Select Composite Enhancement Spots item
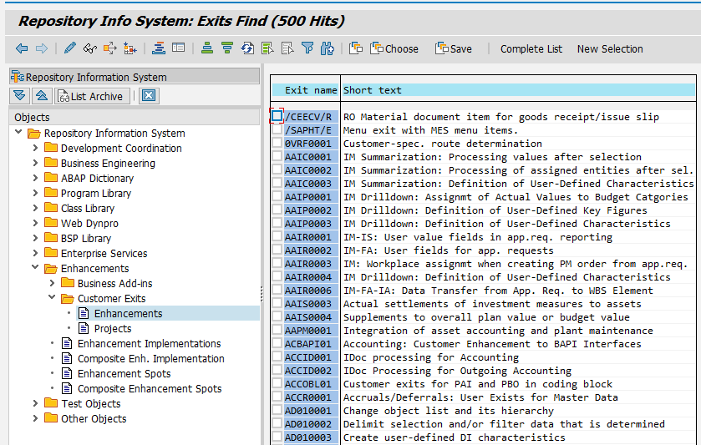Viewport: 701px width, 445px height. tap(150, 389)
